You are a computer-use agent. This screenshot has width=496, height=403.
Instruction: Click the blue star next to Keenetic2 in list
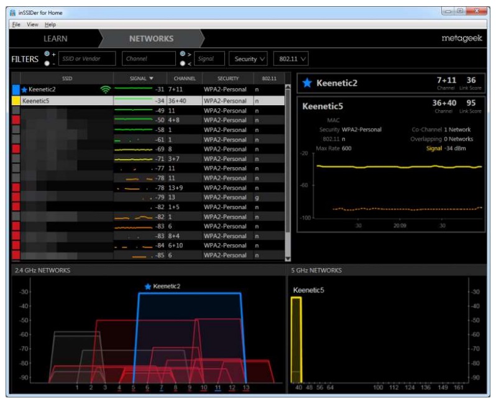(x=24, y=90)
